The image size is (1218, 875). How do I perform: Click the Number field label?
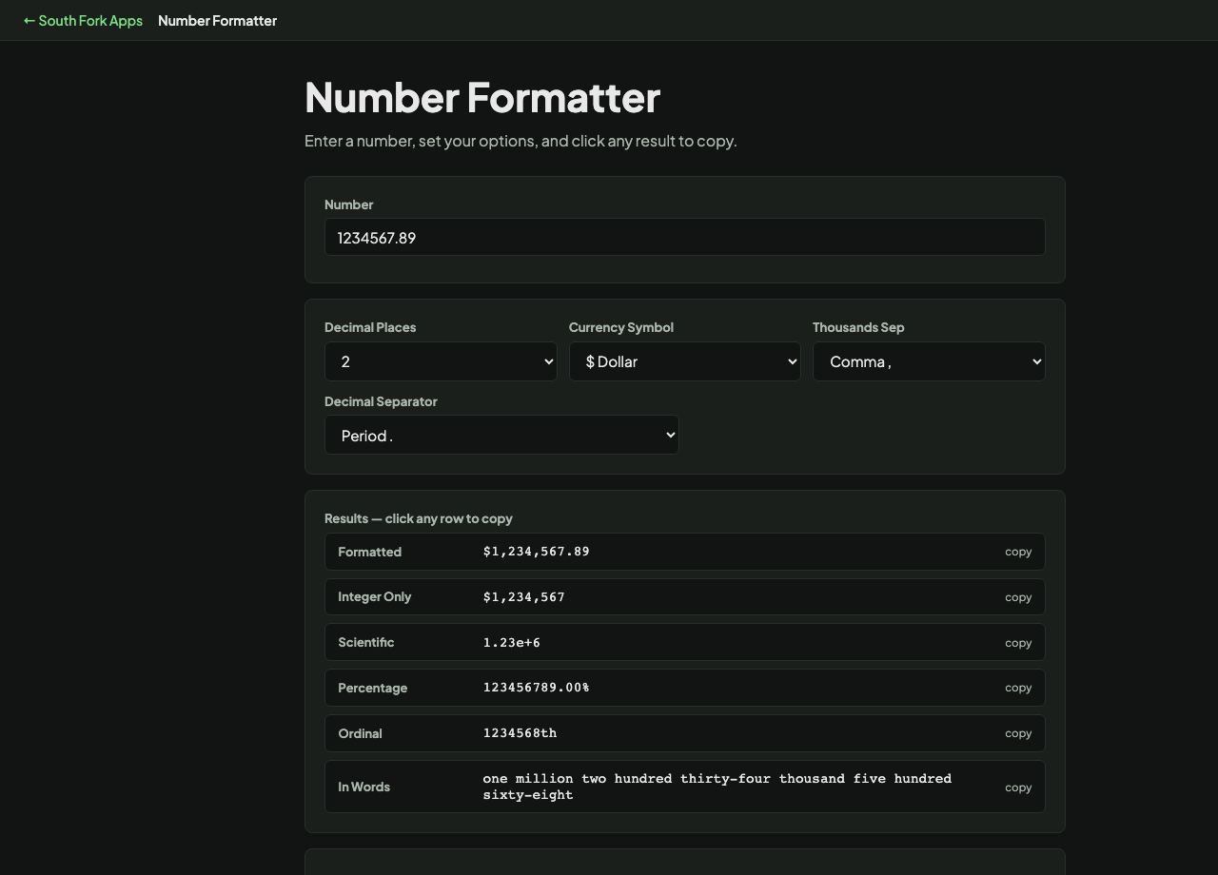point(348,204)
